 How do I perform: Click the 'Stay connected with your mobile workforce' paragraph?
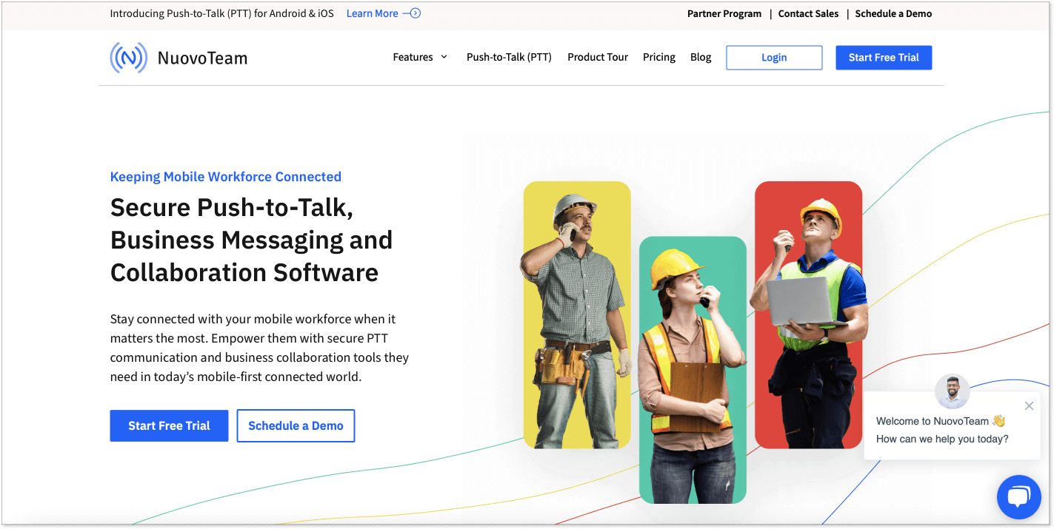click(x=259, y=348)
